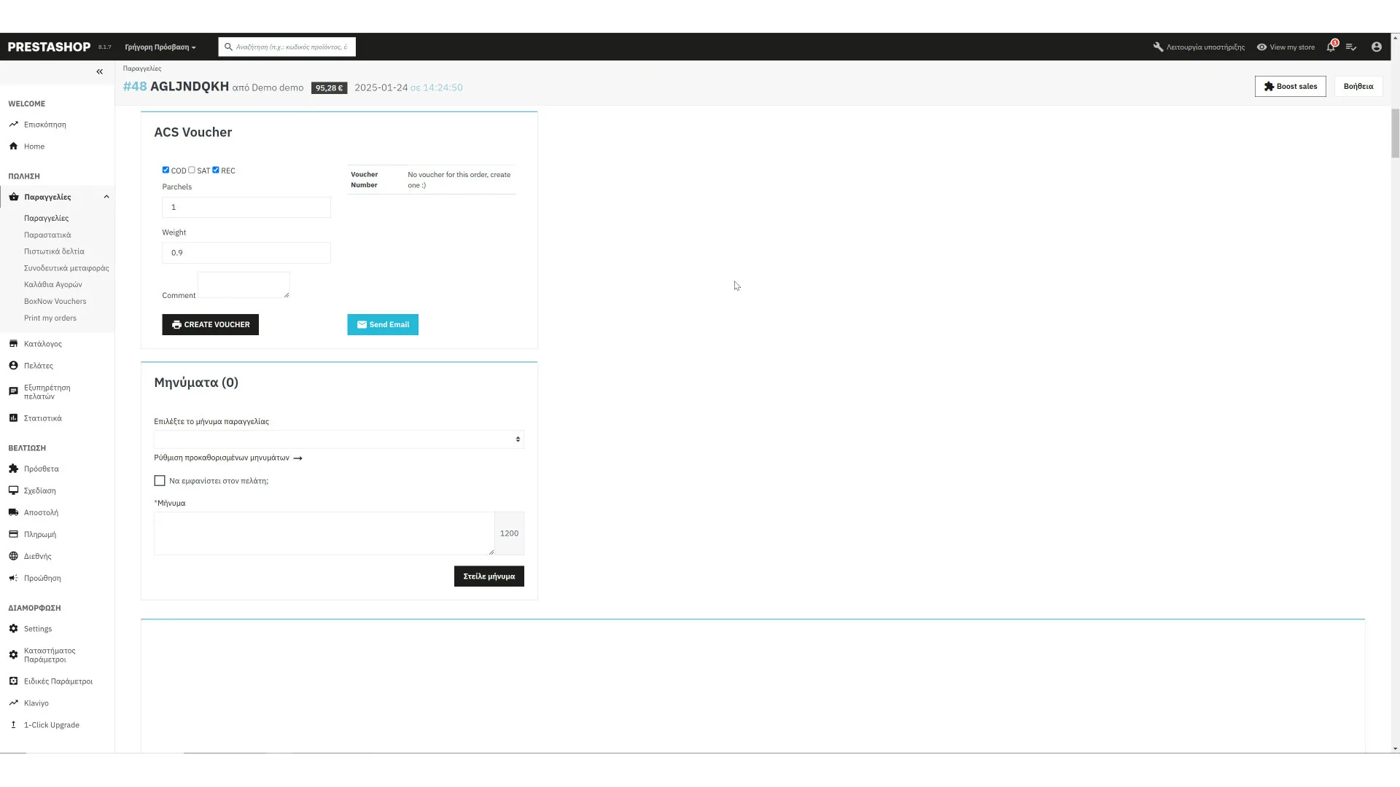
Task: Open the user profile avatar icon
Action: (x=1376, y=47)
